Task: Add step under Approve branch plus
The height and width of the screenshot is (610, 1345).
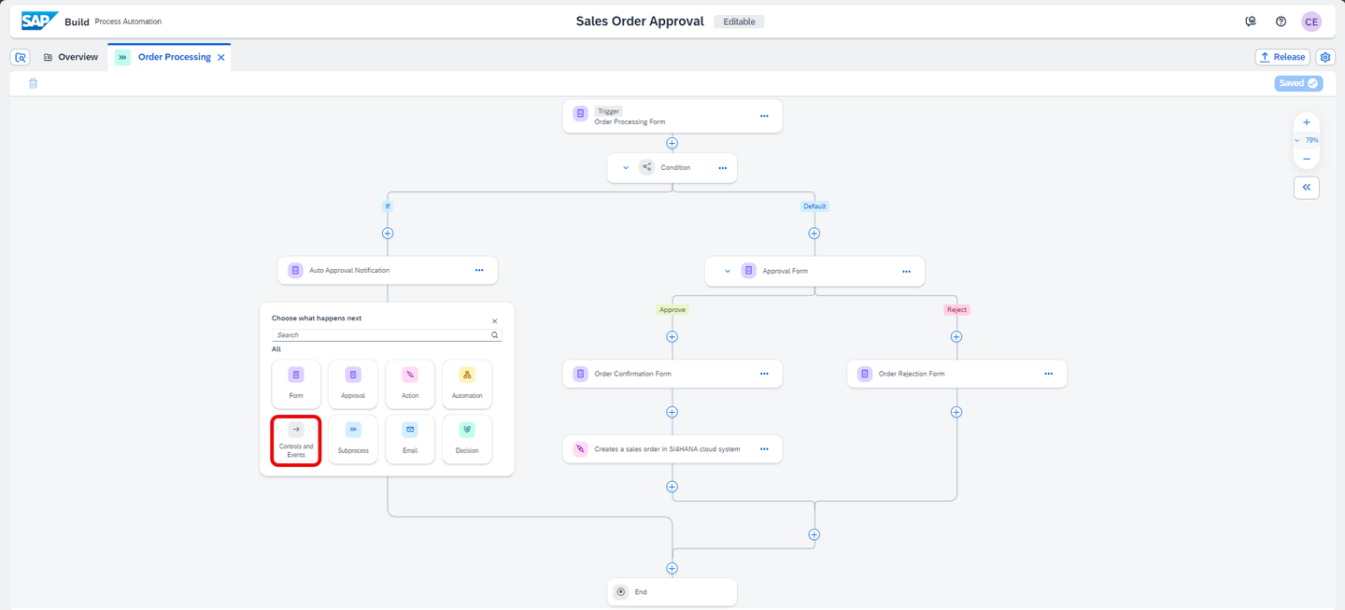Action: coord(672,336)
